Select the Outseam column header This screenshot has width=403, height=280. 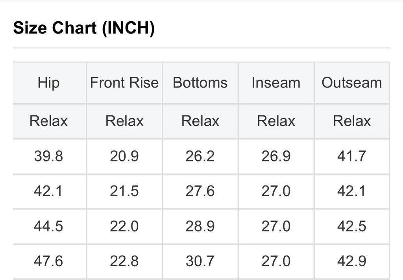[352, 83]
